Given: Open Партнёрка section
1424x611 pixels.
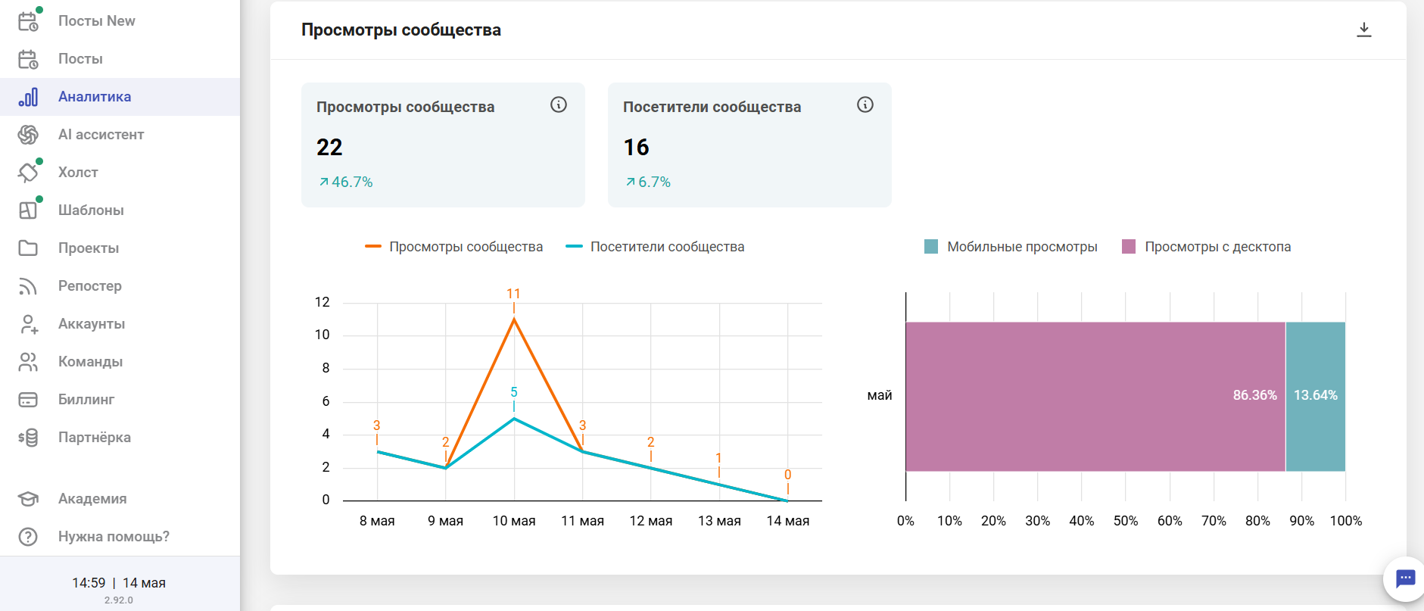Looking at the screenshot, I should [x=95, y=438].
